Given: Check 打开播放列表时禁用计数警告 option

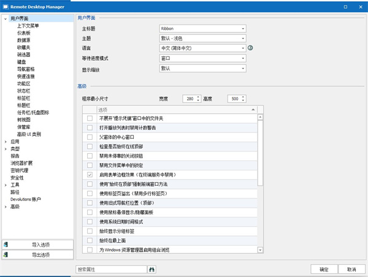Looking at the screenshot, I should [90, 127].
